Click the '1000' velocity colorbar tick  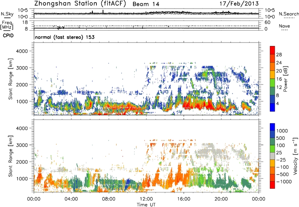282,131
